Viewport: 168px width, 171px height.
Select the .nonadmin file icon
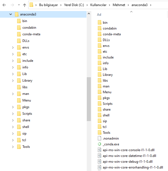99,138
